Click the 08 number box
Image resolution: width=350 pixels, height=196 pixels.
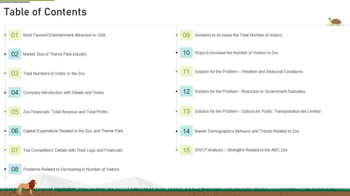15,169
